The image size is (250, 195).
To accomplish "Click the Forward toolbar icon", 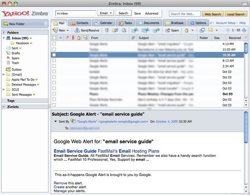I will pyautogui.click(x=156, y=30).
